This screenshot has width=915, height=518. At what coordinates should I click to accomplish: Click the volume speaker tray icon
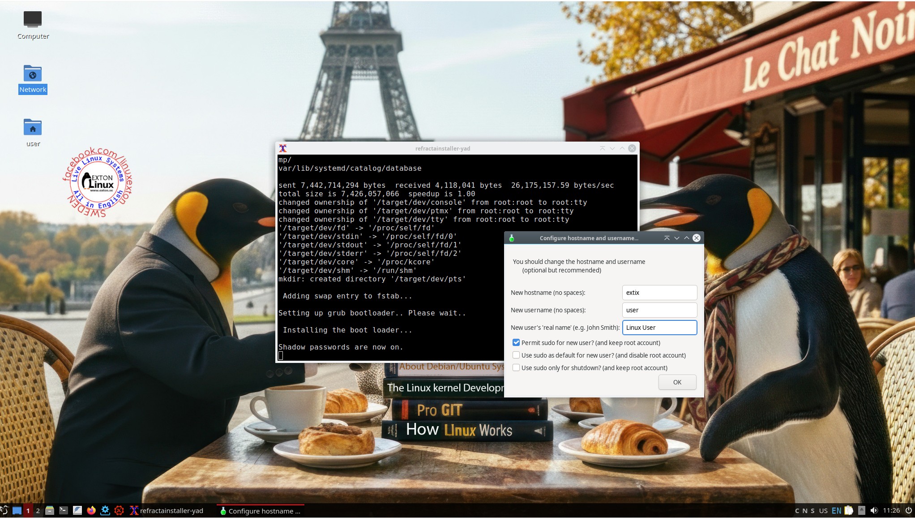(874, 510)
